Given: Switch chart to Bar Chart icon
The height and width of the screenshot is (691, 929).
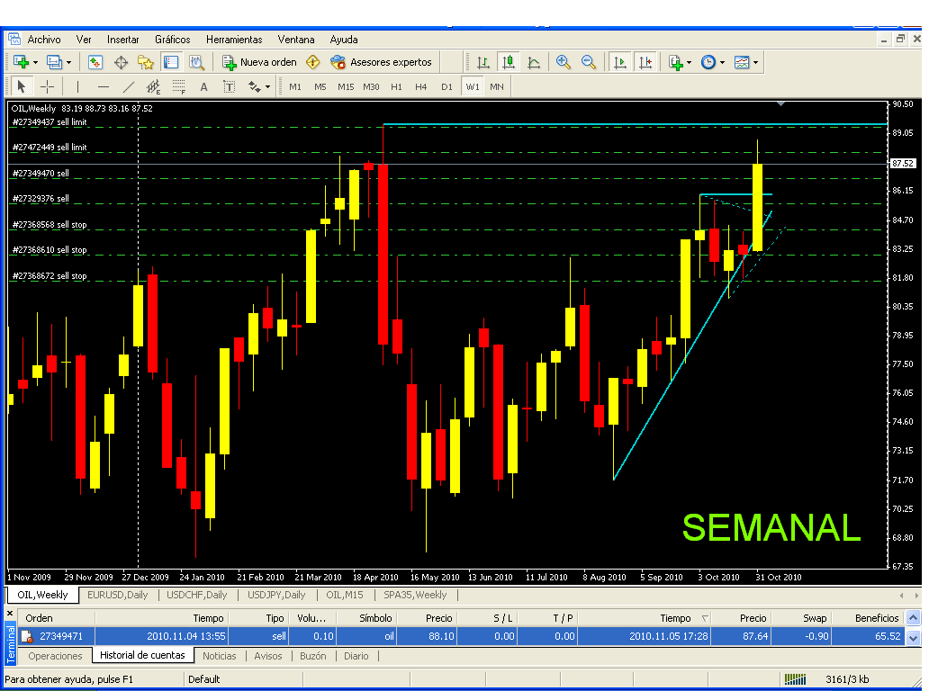Looking at the screenshot, I should pyautogui.click(x=483, y=62).
